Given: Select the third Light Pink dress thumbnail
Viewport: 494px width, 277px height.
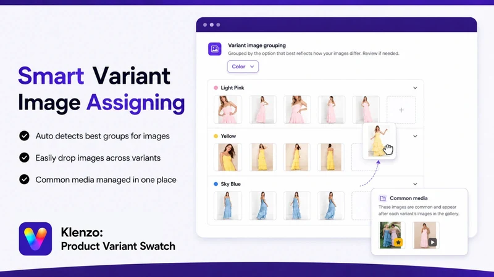Looking at the screenshot, I should click(297, 110).
